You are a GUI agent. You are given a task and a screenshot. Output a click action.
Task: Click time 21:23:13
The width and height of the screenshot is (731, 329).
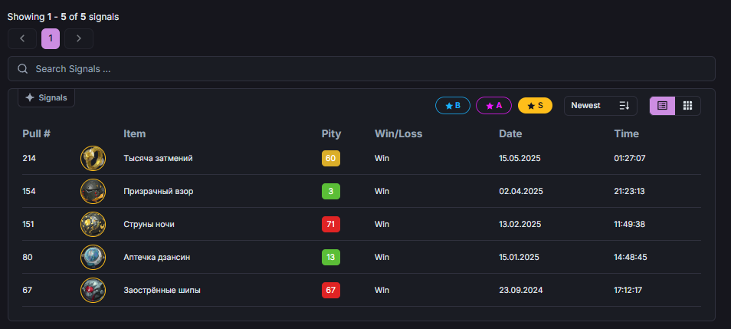pyautogui.click(x=629, y=191)
